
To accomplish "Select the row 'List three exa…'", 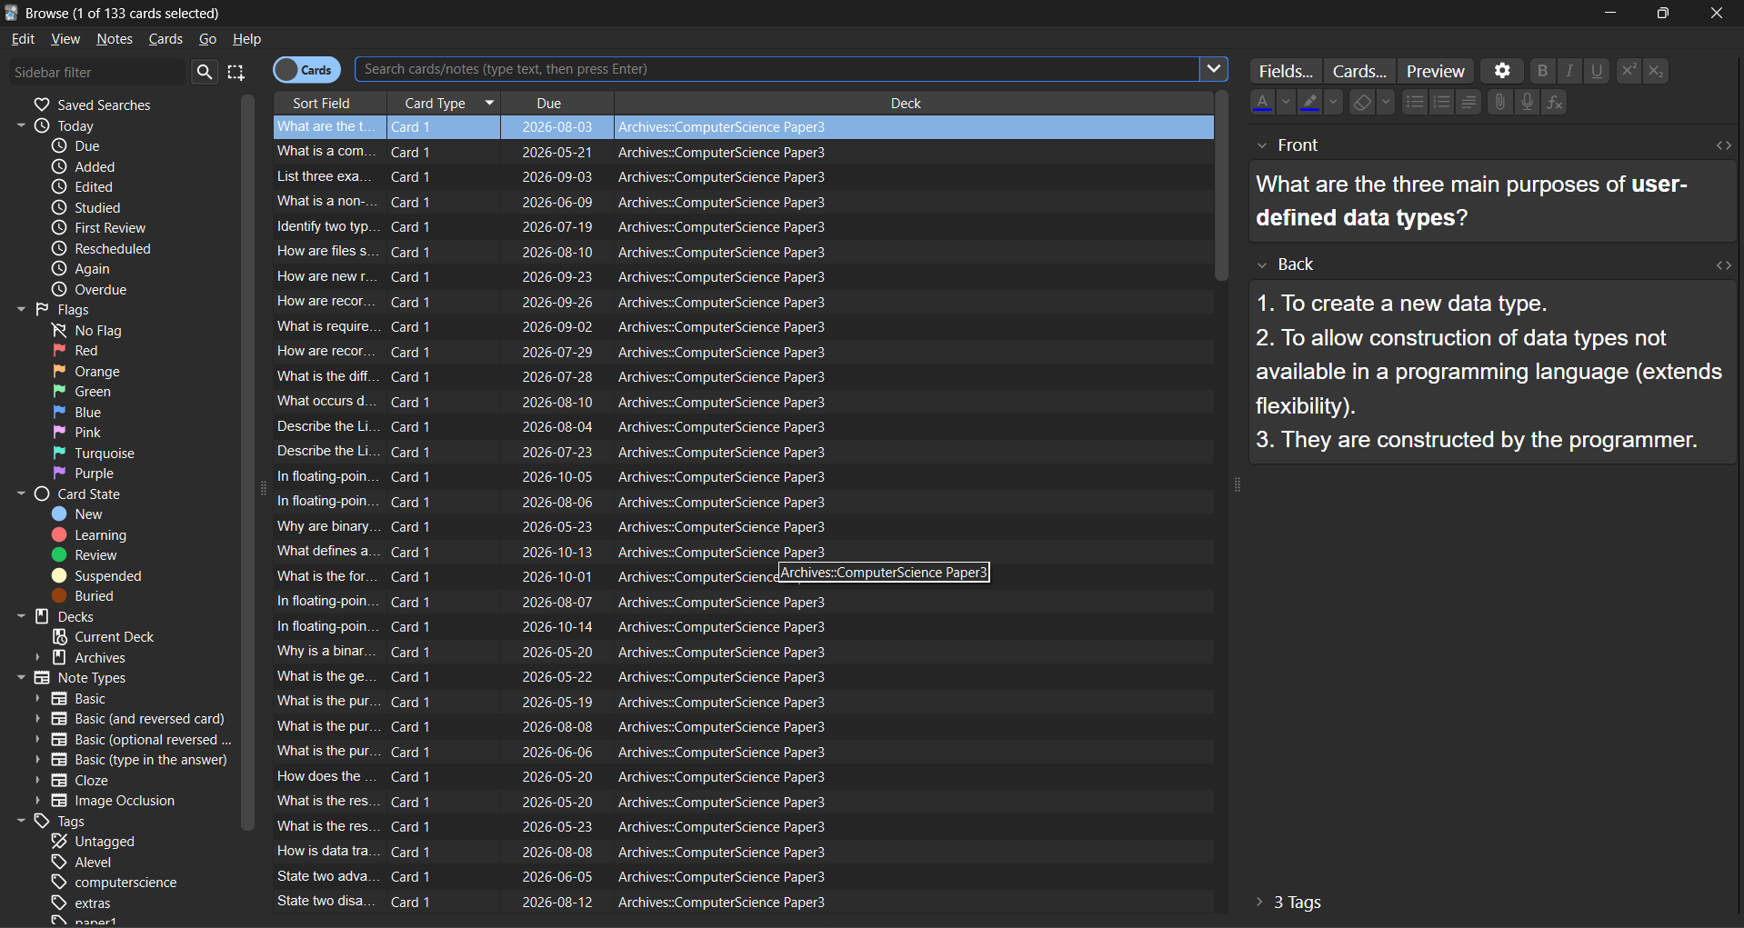I will point(744,177).
